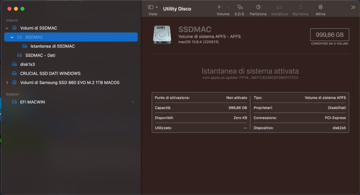Screen dimensions: 360x195
Task: Click the 999,86 GB capacity box
Action: tap(329, 35)
